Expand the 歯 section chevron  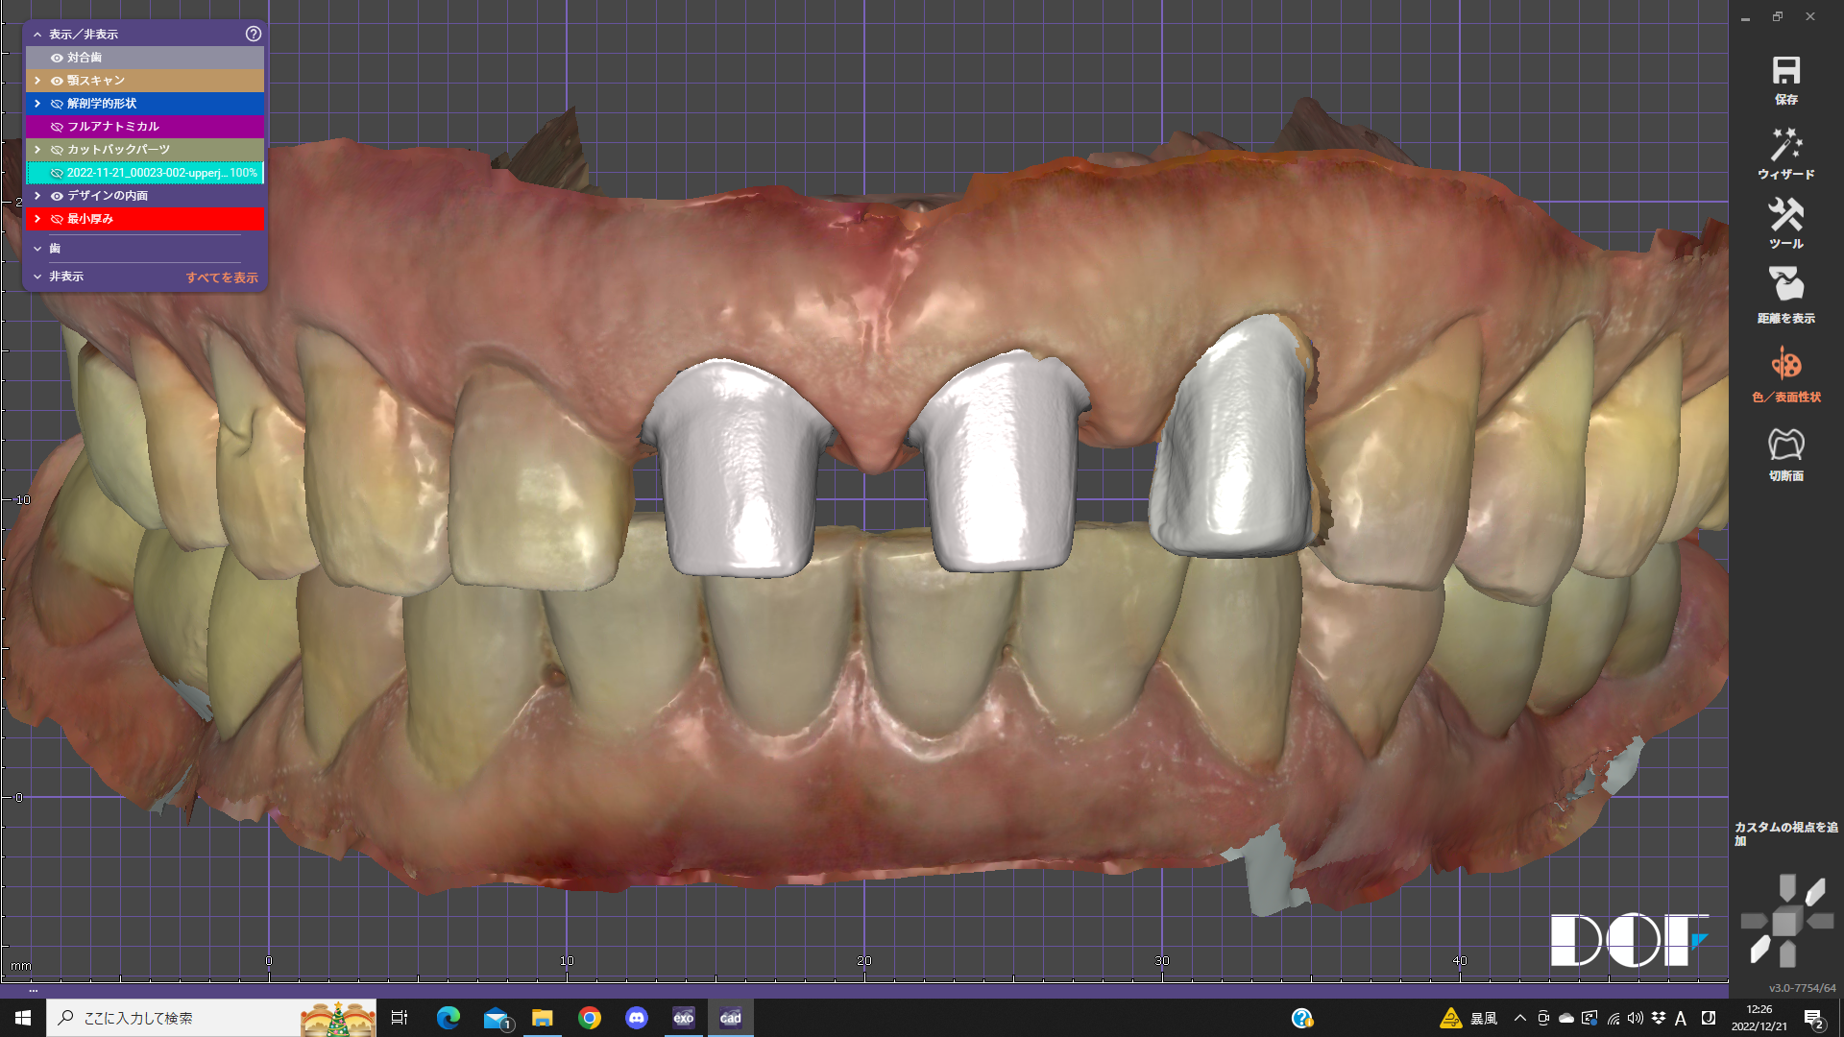[x=37, y=249]
